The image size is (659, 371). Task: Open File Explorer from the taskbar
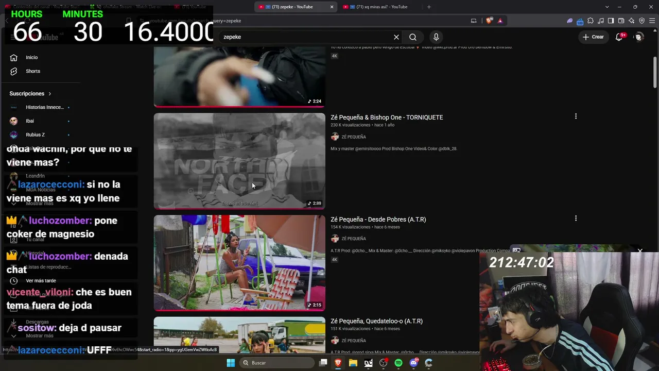pos(353,363)
